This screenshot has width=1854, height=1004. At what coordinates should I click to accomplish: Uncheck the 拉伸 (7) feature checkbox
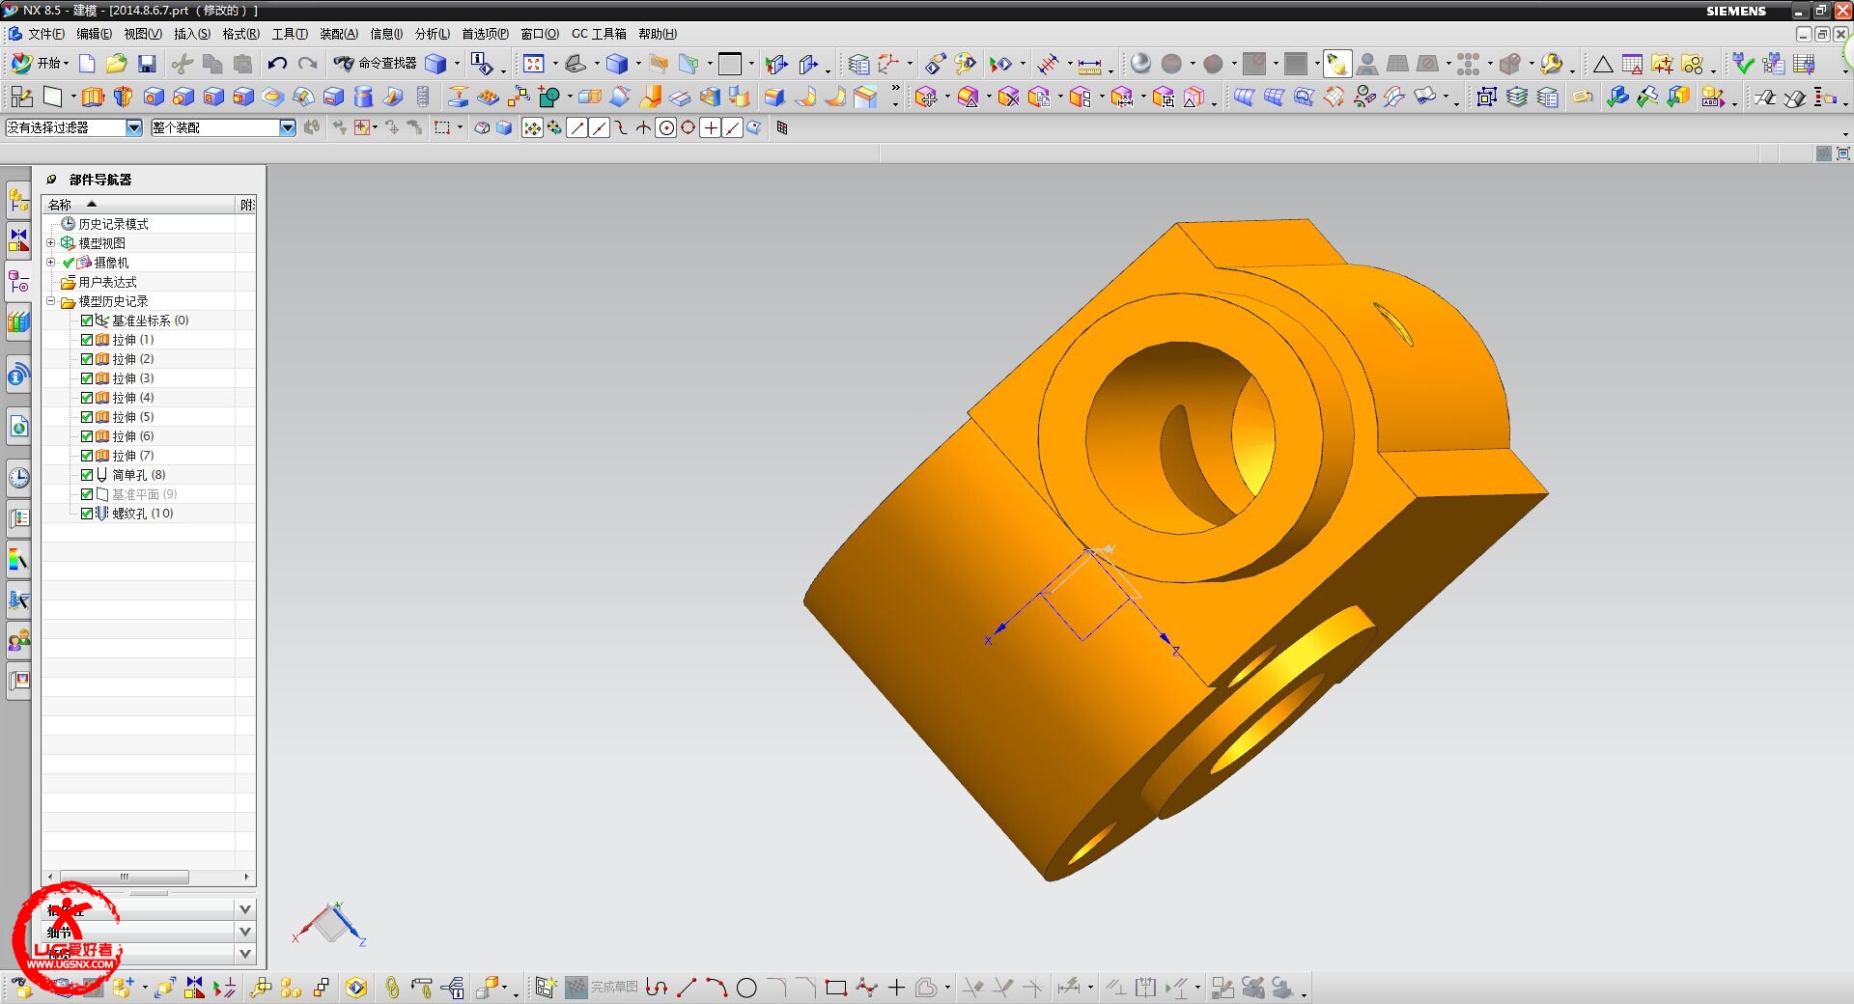87,456
